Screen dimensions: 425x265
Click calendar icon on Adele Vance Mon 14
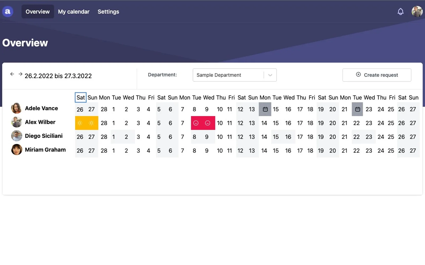265,109
